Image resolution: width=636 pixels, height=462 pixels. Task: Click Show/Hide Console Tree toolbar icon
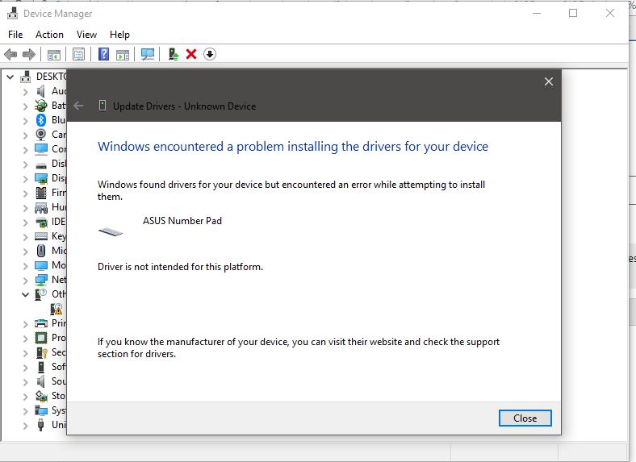click(x=54, y=54)
